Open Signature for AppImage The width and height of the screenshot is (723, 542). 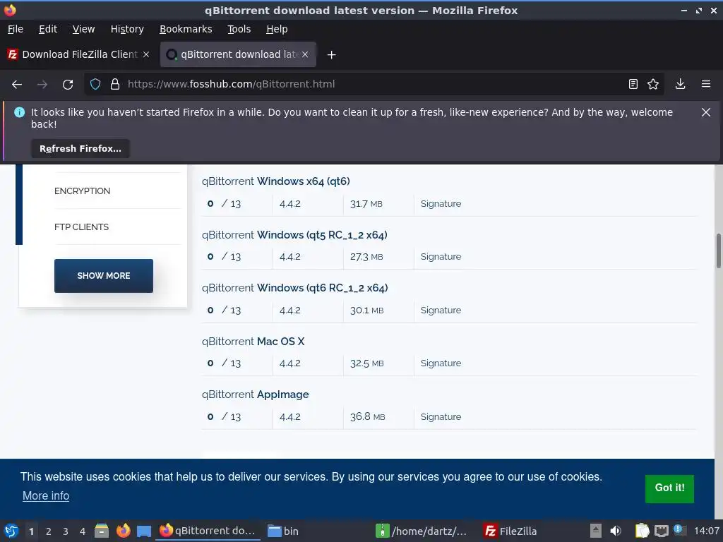pyautogui.click(x=441, y=416)
